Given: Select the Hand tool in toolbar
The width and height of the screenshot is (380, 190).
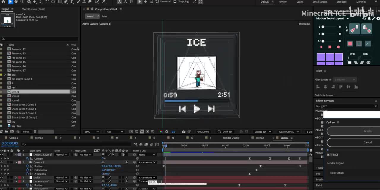Looking at the screenshot, I should [x=16, y=2].
